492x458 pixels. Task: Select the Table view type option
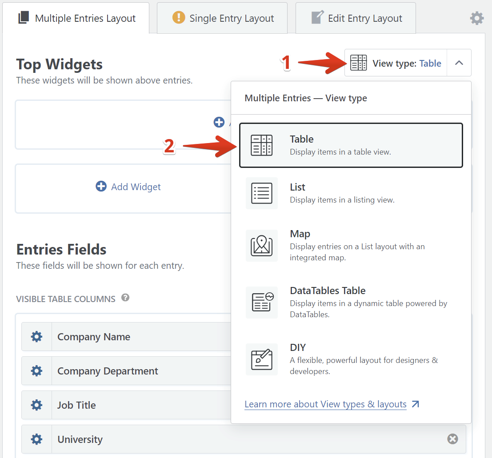[351, 145]
